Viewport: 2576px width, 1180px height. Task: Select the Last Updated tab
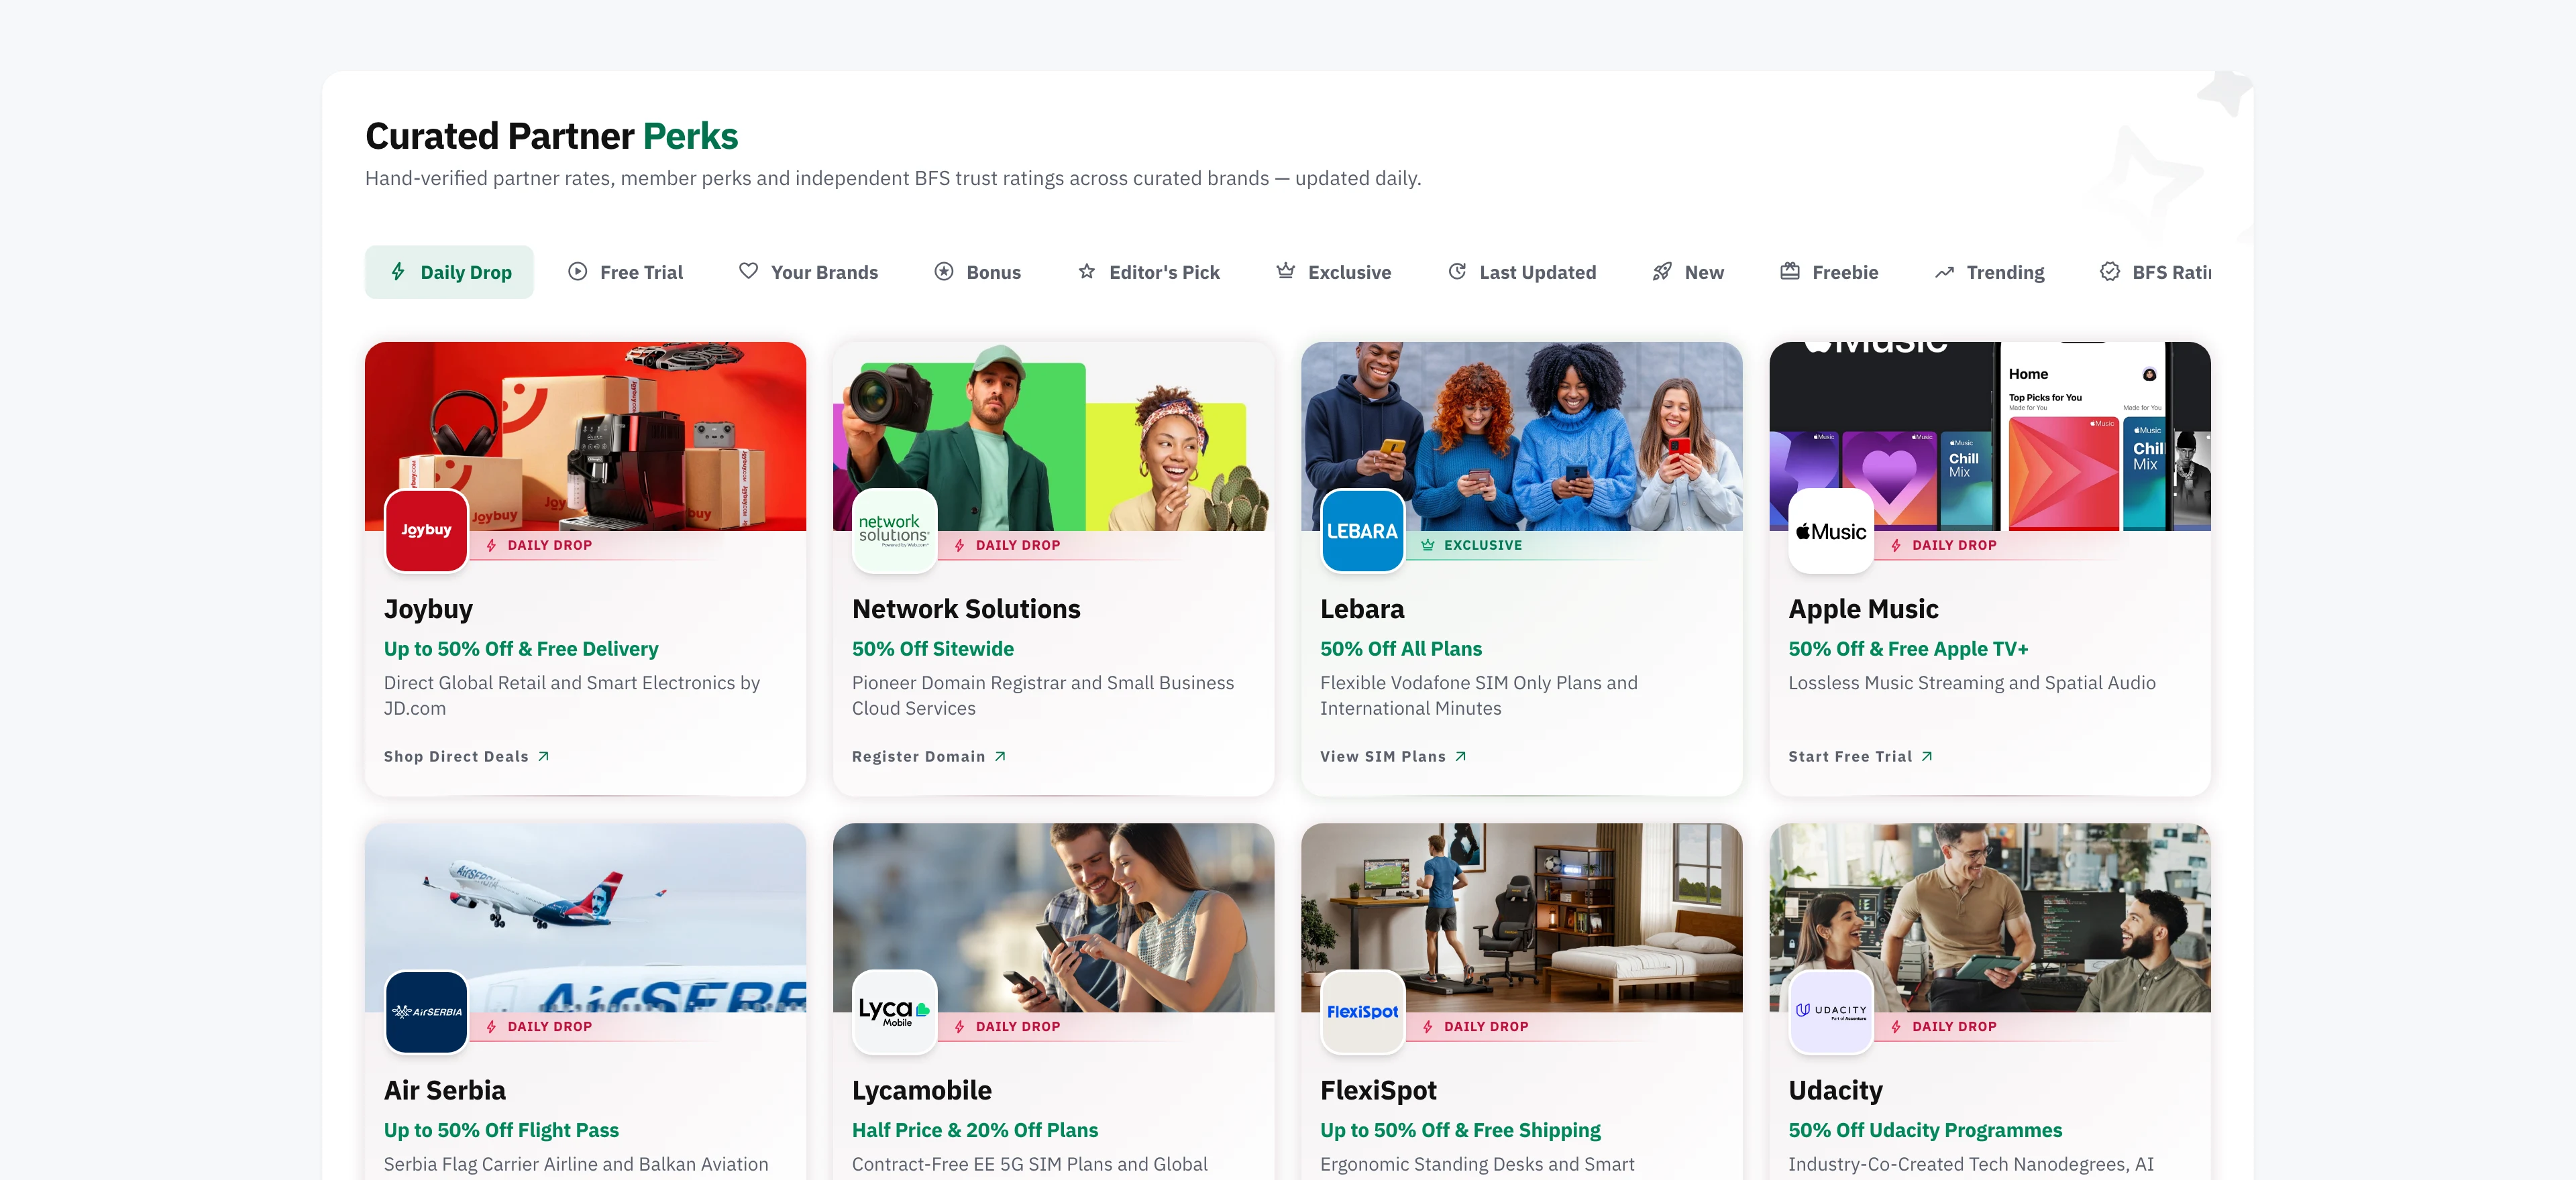pos(1521,272)
